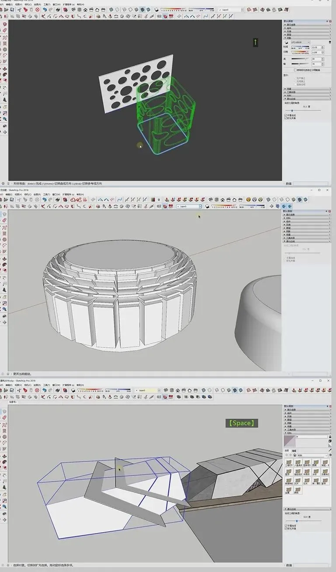
Task: Click the sample paint eyedropper in the bottom window's Materials panel
Action: click(330, 450)
